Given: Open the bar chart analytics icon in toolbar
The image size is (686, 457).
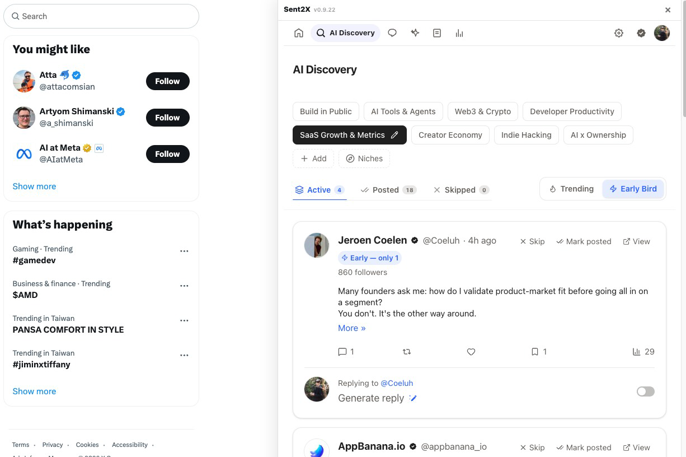Looking at the screenshot, I should pyautogui.click(x=459, y=33).
